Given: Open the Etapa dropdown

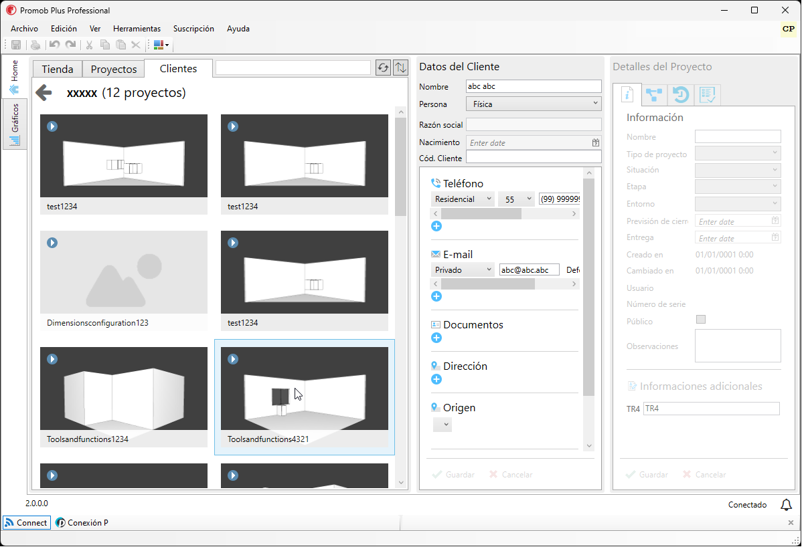Looking at the screenshot, I should pos(738,187).
